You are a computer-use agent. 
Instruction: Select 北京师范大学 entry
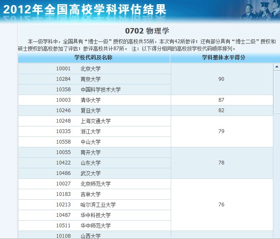click(x=95, y=184)
